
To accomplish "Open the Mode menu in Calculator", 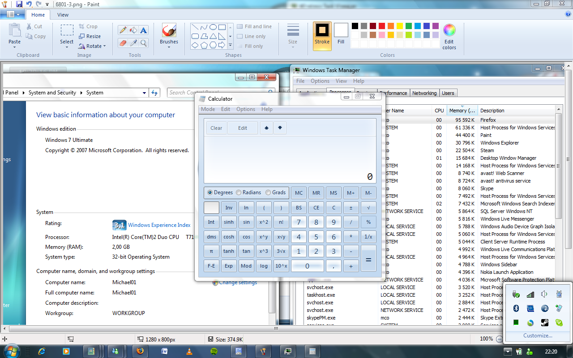I will (208, 109).
